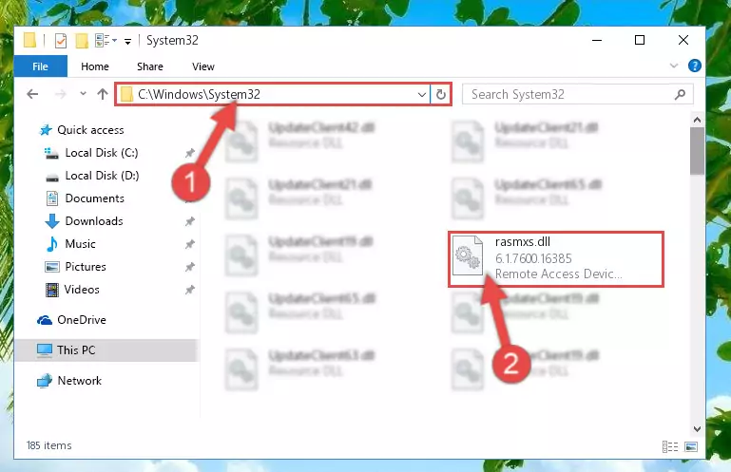Screen dimensions: 731x472
Task: Click the pin icon next to Pictures
Action: (189, 267)
